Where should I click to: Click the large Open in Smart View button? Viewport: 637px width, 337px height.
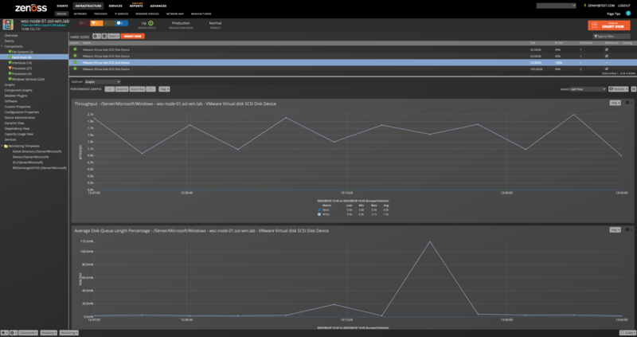pyautogui.click(x=608, y=25)
